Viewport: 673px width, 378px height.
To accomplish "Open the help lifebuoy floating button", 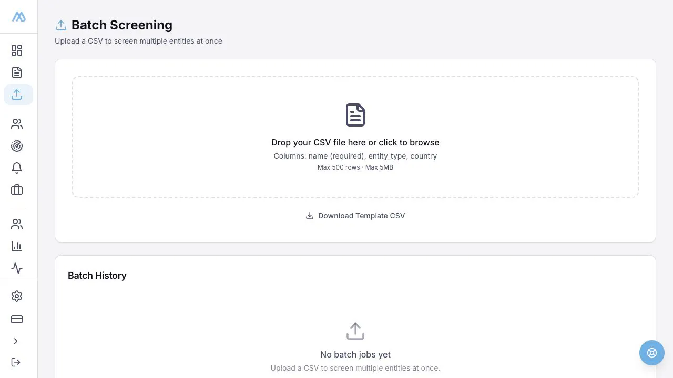I will point(652,353).
